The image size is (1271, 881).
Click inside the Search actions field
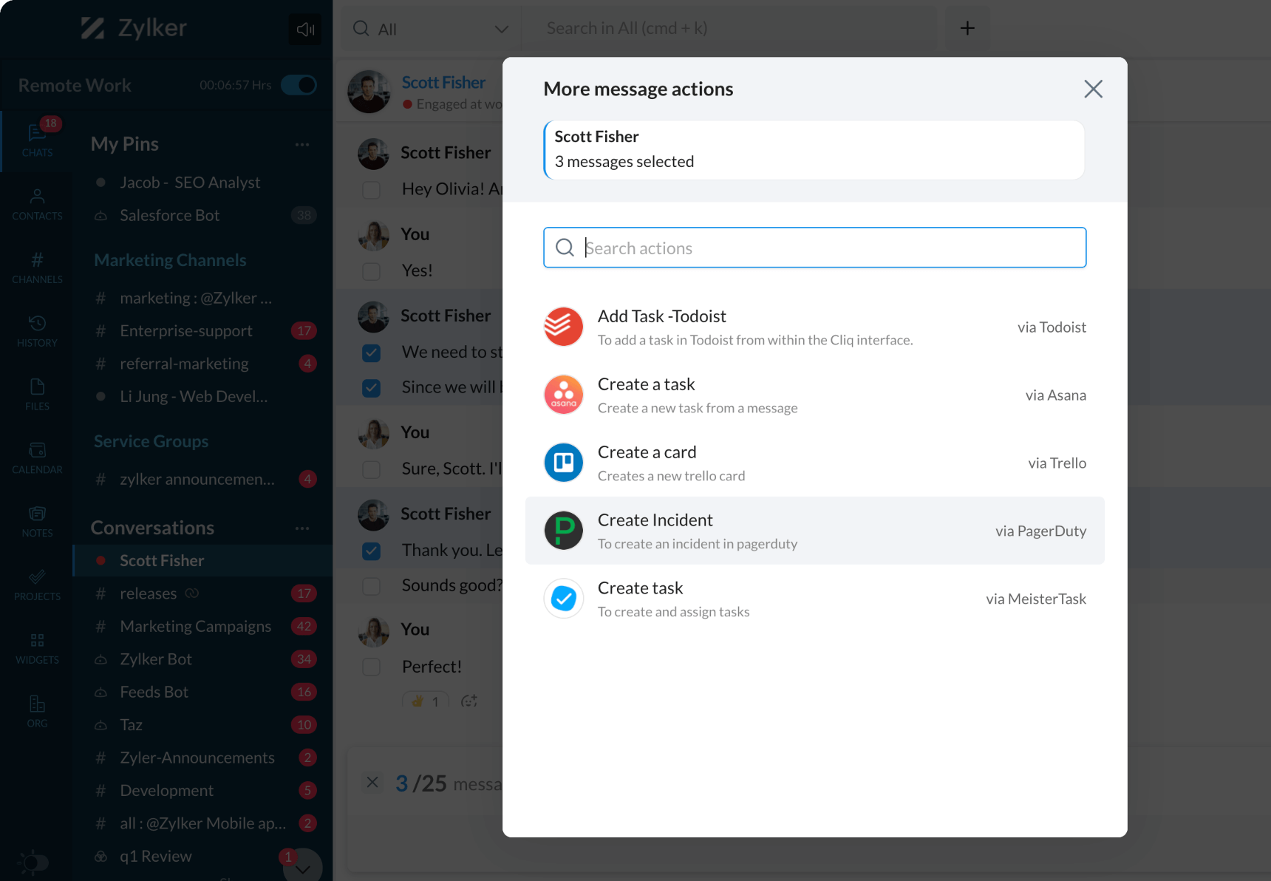point(813,248)
